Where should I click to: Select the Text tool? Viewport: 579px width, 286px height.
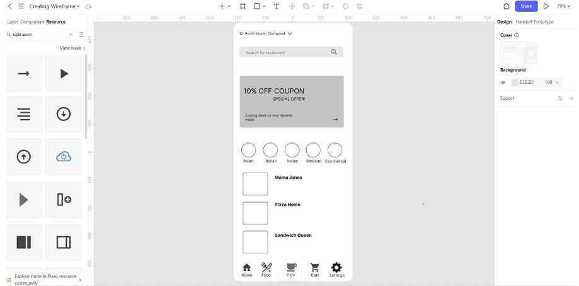pos(276,6)
